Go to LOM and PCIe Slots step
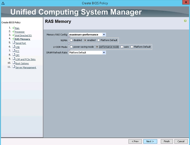The image size is (190, 145). (25, 59)
